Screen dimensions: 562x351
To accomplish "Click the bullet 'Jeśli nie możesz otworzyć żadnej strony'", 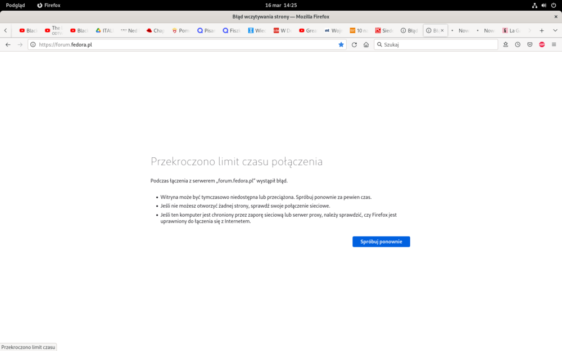I will click(x=245, y=206).
